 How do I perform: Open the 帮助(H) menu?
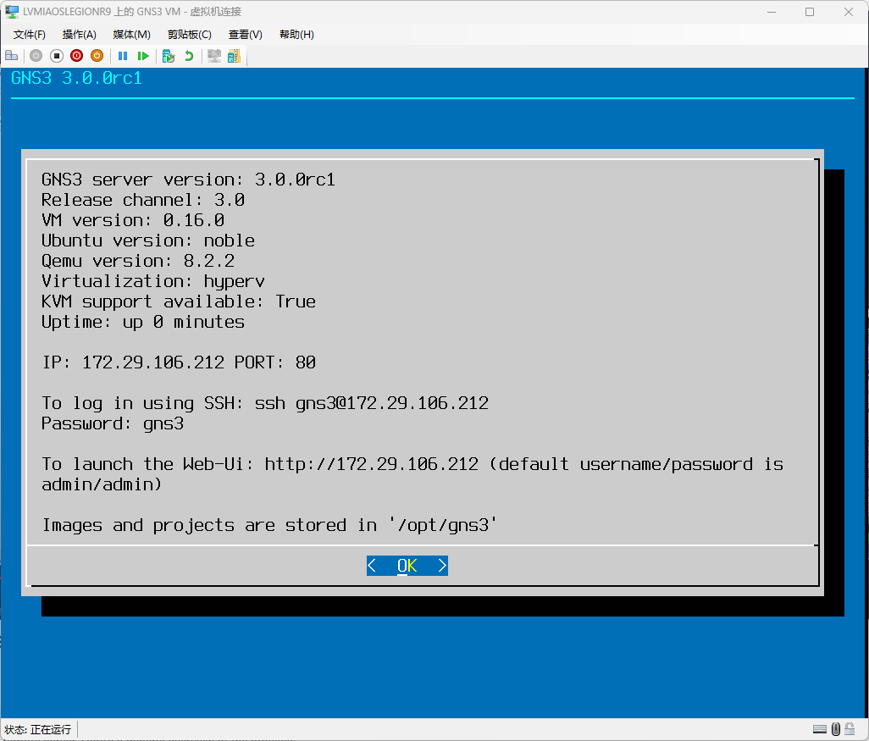296,35
